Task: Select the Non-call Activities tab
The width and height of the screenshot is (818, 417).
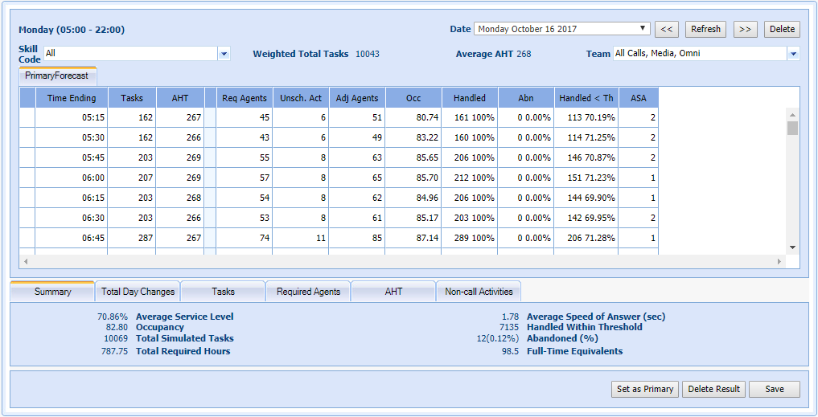Action: 479,292
